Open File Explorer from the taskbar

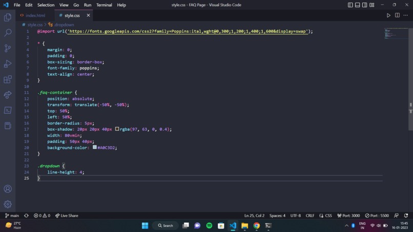(245, 226)
